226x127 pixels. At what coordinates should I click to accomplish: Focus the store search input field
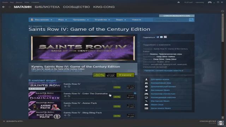pos(171,20)
